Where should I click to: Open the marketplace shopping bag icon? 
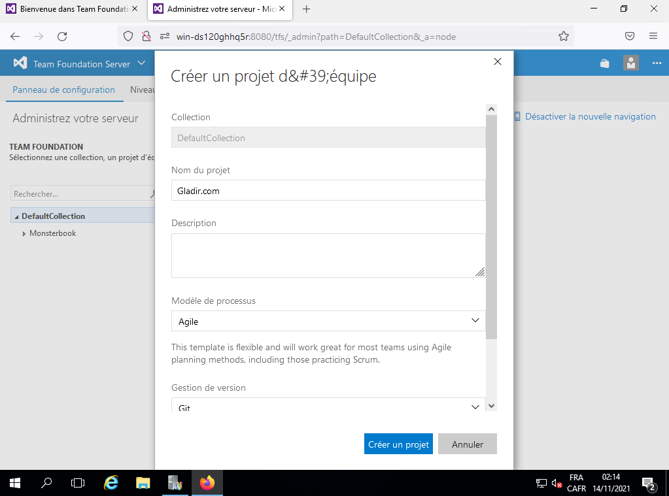coord(604,63)
